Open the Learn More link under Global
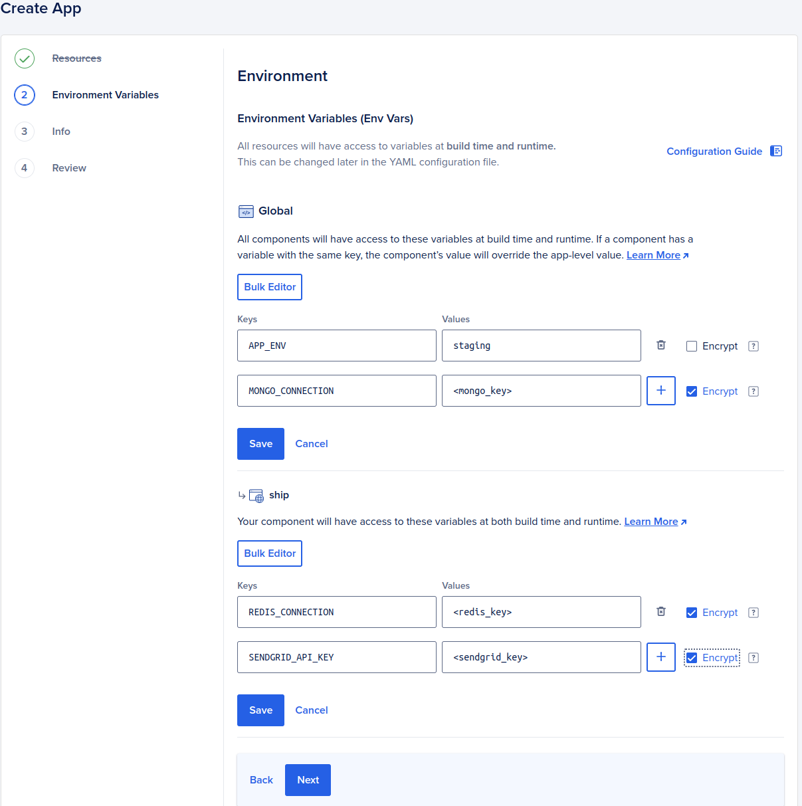This screenshot has width=802, height=806. [652, 254]
